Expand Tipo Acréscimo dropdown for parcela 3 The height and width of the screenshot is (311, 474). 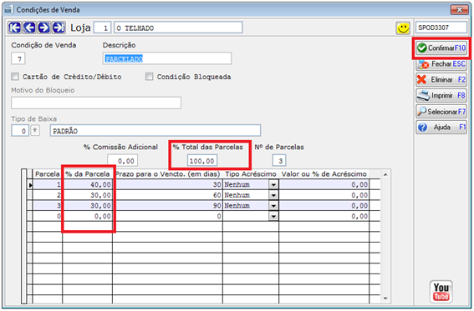273,206
